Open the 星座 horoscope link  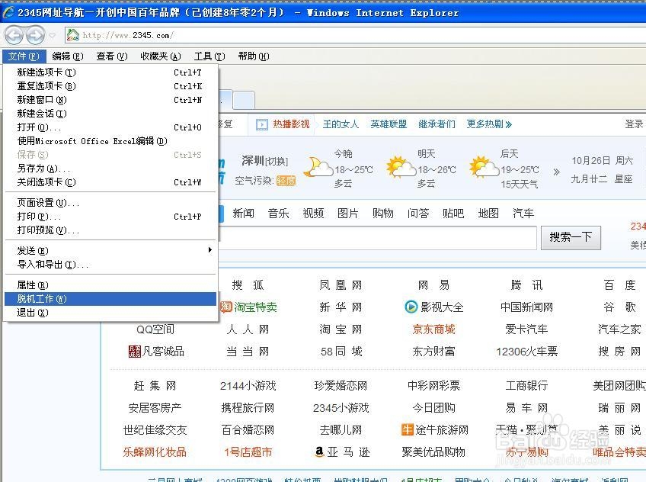point(623,179)
